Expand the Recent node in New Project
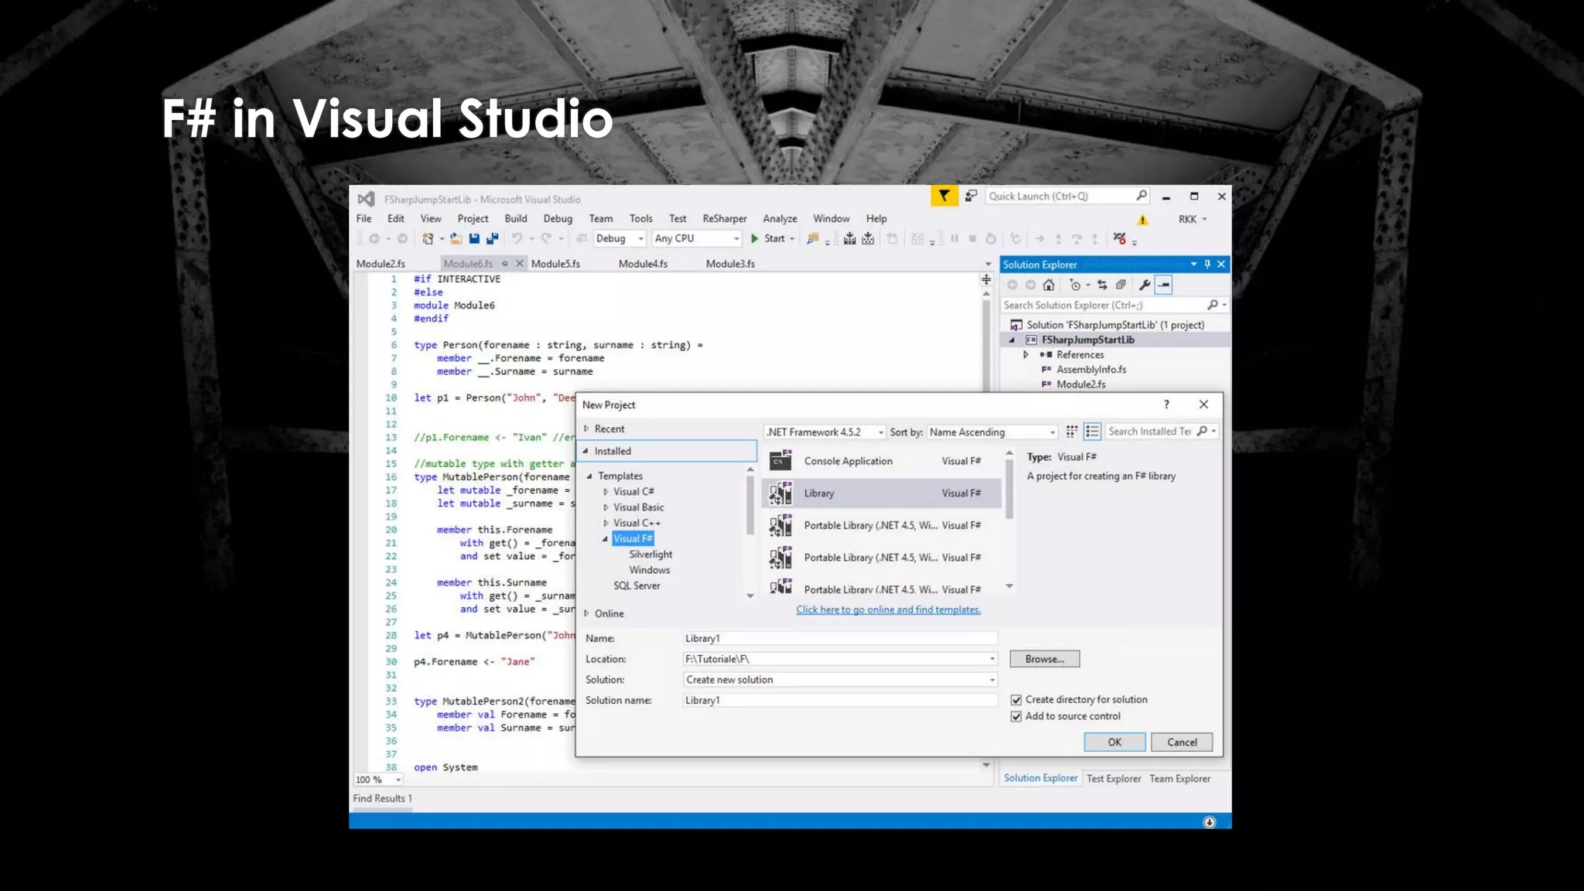This screenshot has height=891, width=1584. point(587,428)
